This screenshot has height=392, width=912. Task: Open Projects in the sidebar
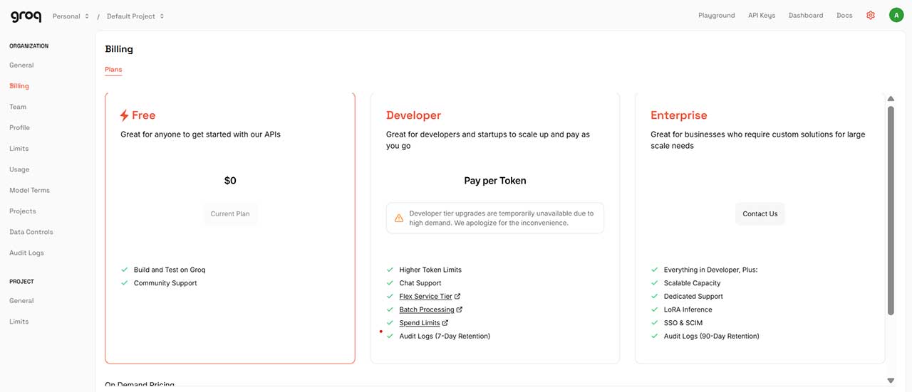tap(23, 211)
